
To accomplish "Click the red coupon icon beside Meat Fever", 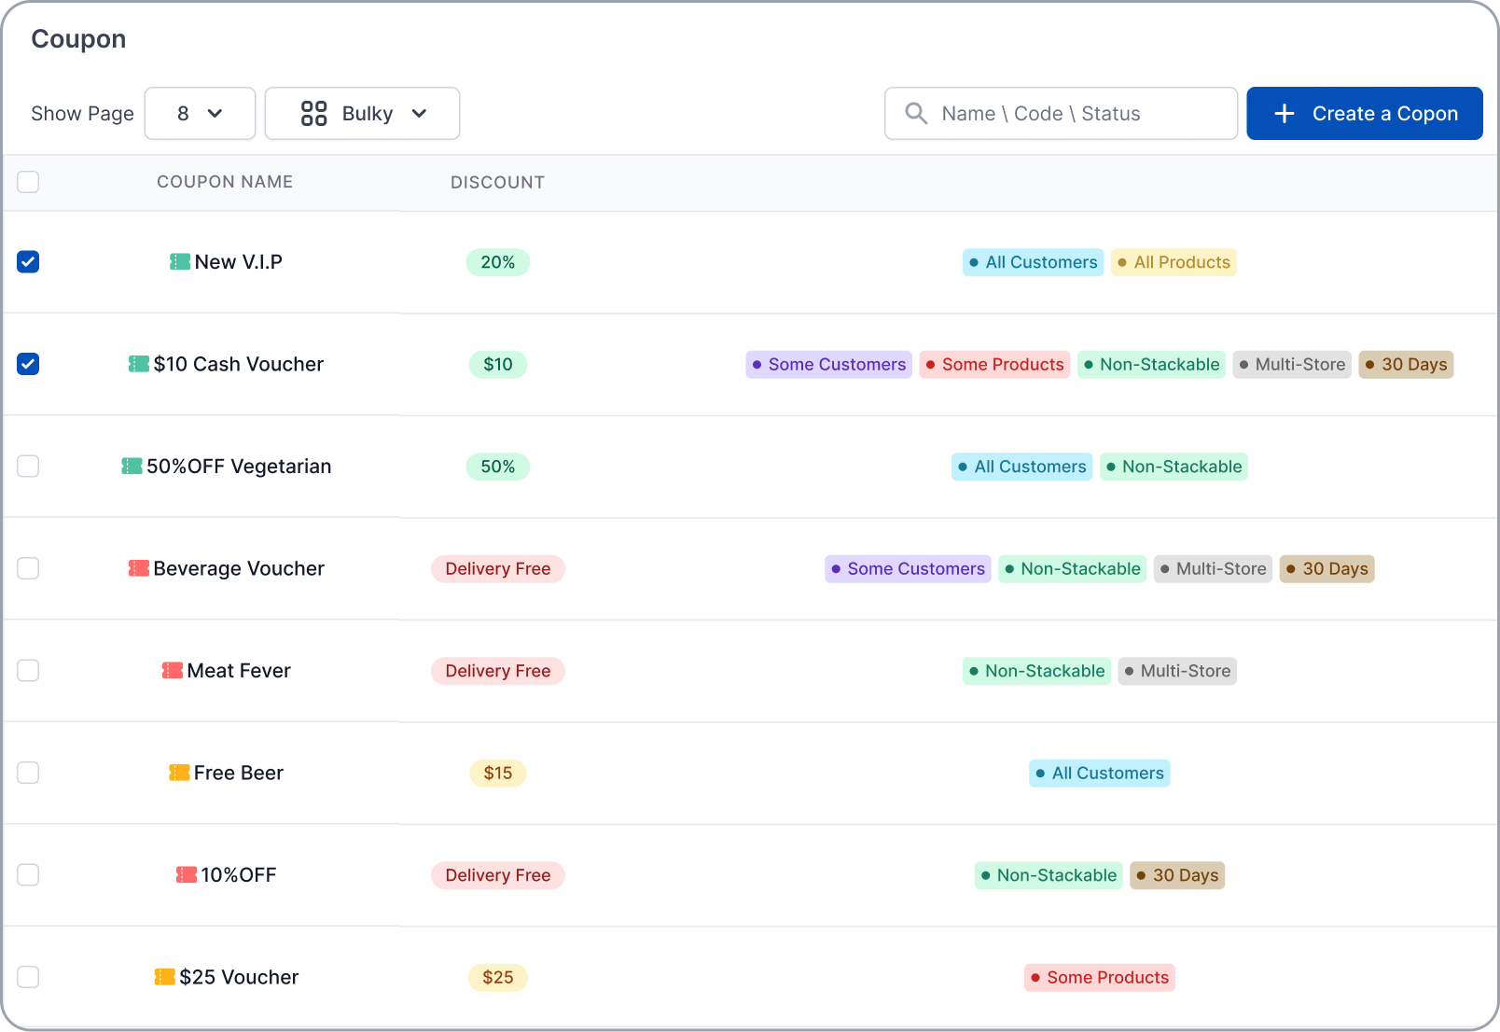I will (x=173, y=671).
